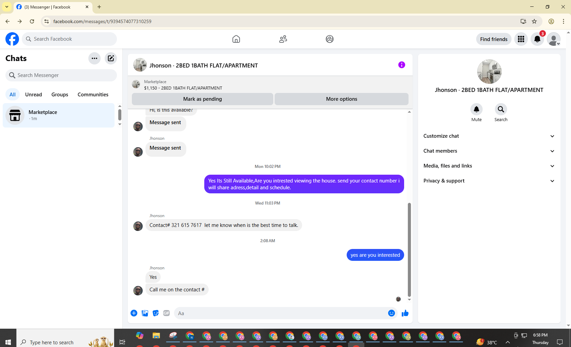Show conversation information purple info icon

click(402, 65)
